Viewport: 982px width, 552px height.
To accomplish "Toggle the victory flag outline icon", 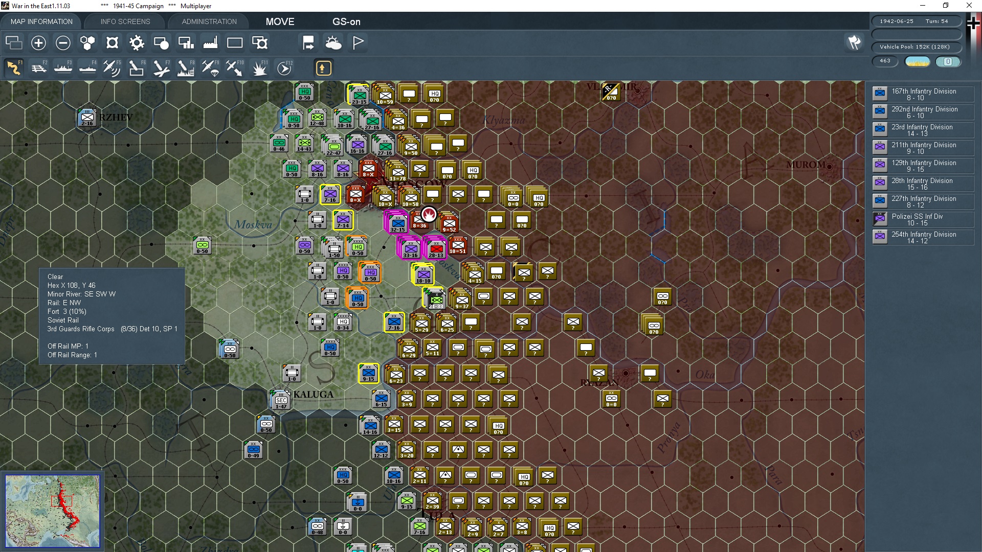I will pyautogui.click(x=358, y=43).
